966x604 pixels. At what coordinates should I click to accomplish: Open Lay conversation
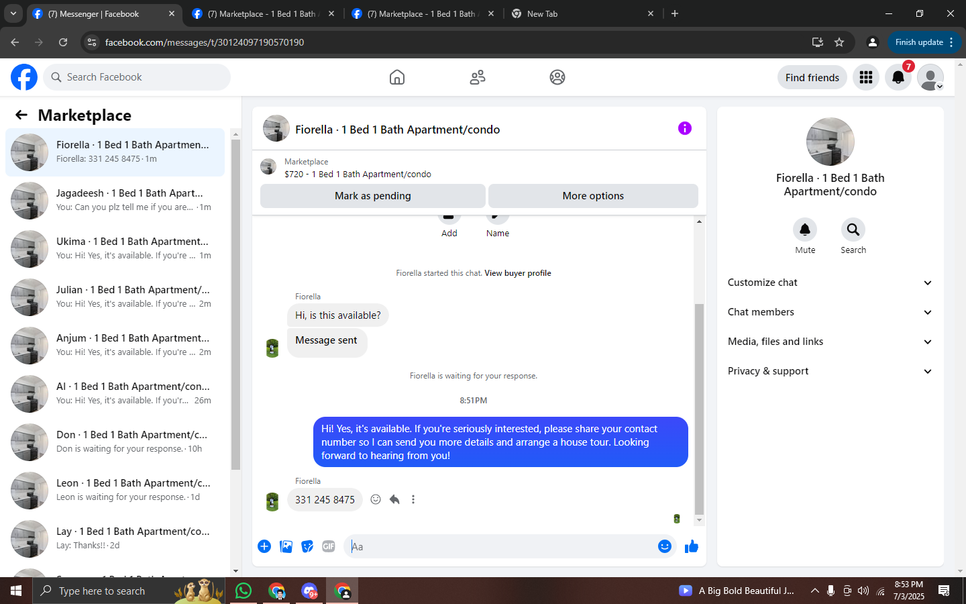coord(115,539)
